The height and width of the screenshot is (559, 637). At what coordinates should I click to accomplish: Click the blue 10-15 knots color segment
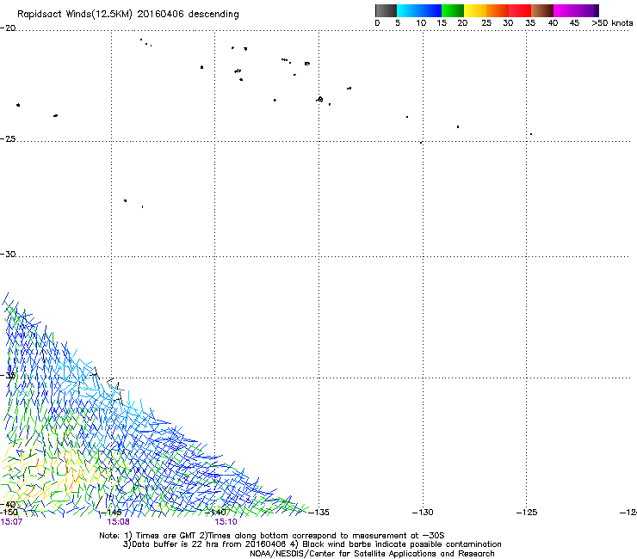[430, 10]
